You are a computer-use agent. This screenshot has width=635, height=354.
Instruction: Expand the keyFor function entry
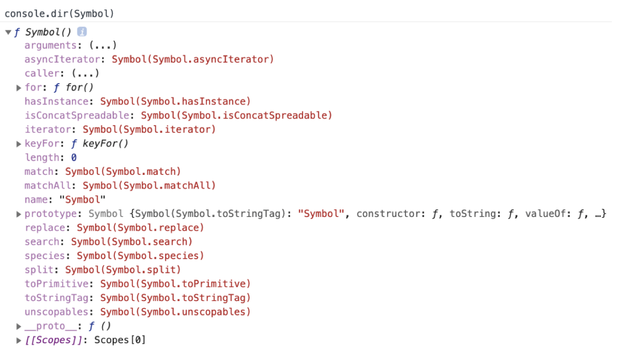(x=19, y=144)
